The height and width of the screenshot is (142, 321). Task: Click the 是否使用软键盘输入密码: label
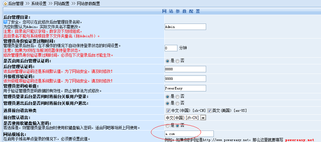[x=27, y=123]
